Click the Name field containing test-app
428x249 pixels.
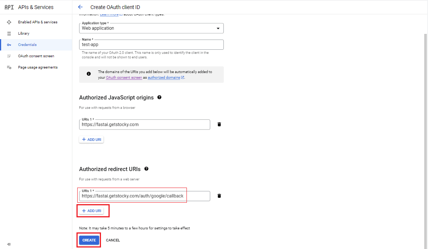point(151,44)
